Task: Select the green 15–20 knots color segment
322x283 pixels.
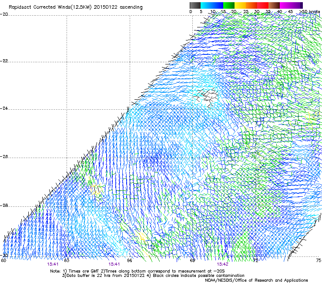Action: click(229, 5)
